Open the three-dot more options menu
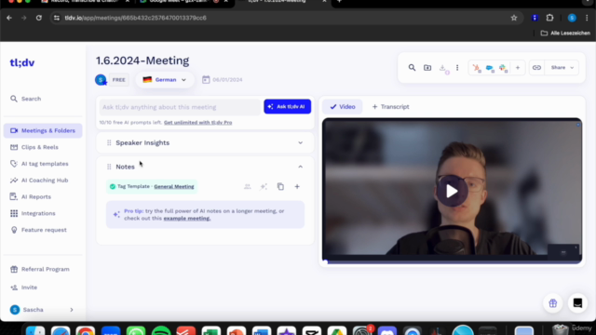This screenshot has height=335, width=596. point(457,68)
